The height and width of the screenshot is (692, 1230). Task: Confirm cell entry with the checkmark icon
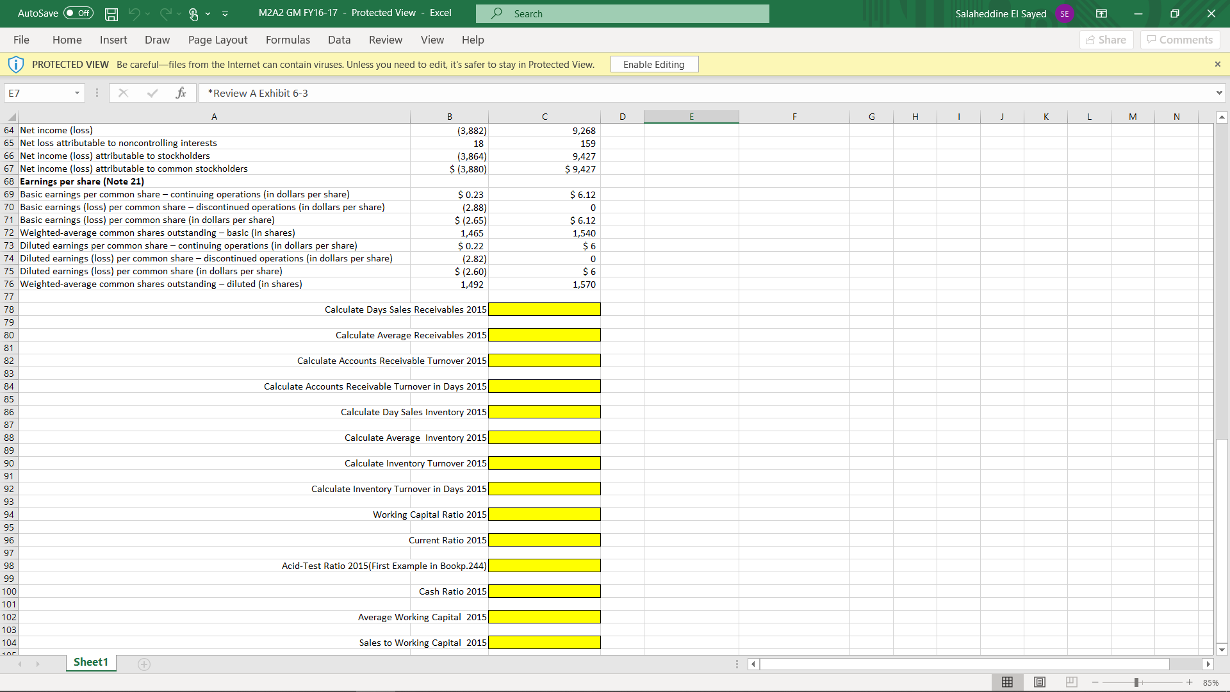152,93
